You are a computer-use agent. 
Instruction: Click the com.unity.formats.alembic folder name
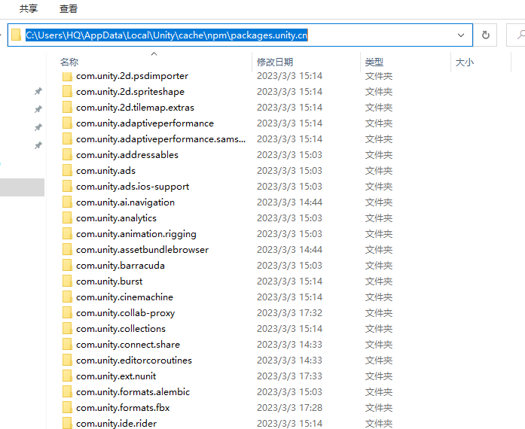coord(133,392)
